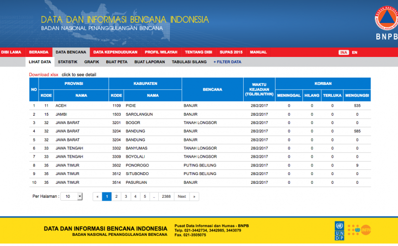Click the MENINGGAL column header
This screenshot has height=246, width=398.
pos(289,96)
